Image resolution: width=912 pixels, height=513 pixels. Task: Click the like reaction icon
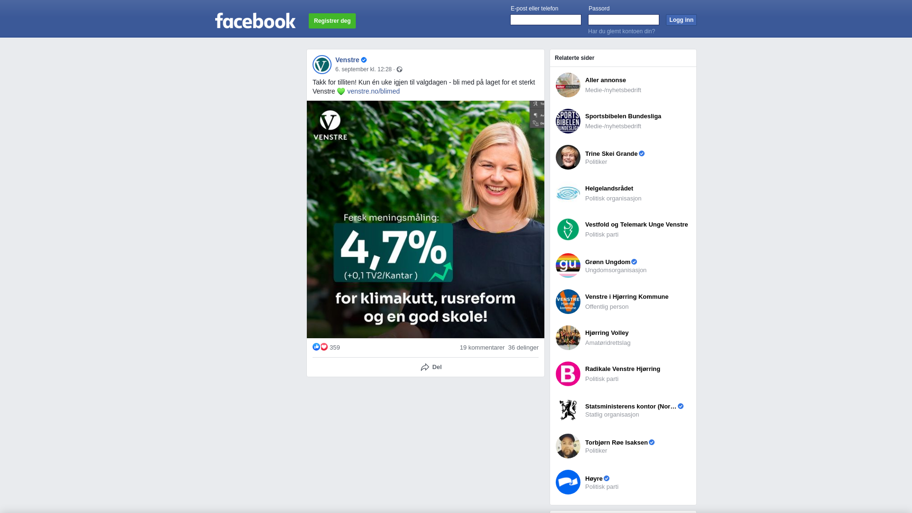(x=316, y=347)
